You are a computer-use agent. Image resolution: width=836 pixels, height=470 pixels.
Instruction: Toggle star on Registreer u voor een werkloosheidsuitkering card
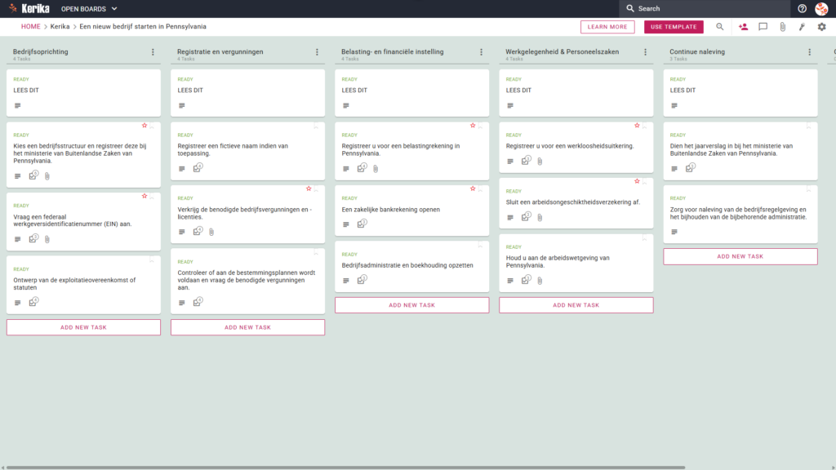pos(637,125)
